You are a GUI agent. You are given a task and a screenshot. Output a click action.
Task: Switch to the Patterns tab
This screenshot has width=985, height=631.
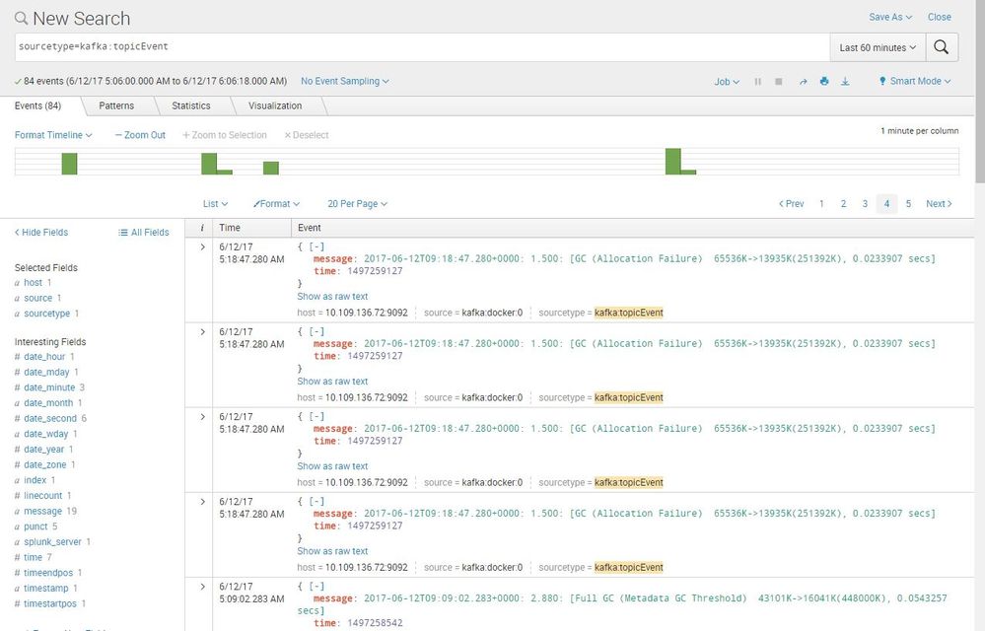(116, 105)
